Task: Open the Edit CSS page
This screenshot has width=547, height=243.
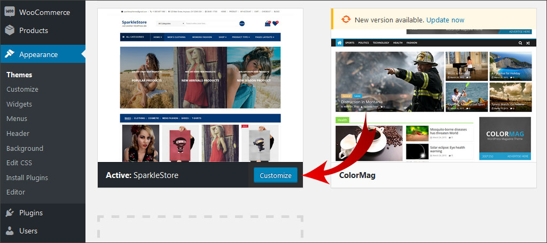Action: [19, 163]
